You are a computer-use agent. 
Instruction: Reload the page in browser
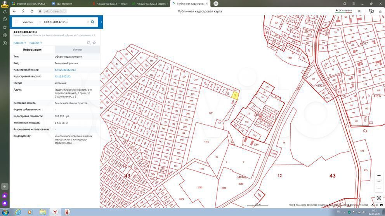pyautogui.click(x=32, y=11)
